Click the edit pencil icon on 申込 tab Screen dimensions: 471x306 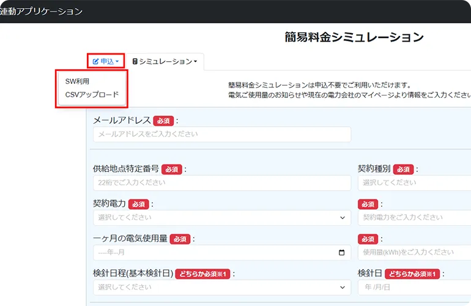click(95, 61)
